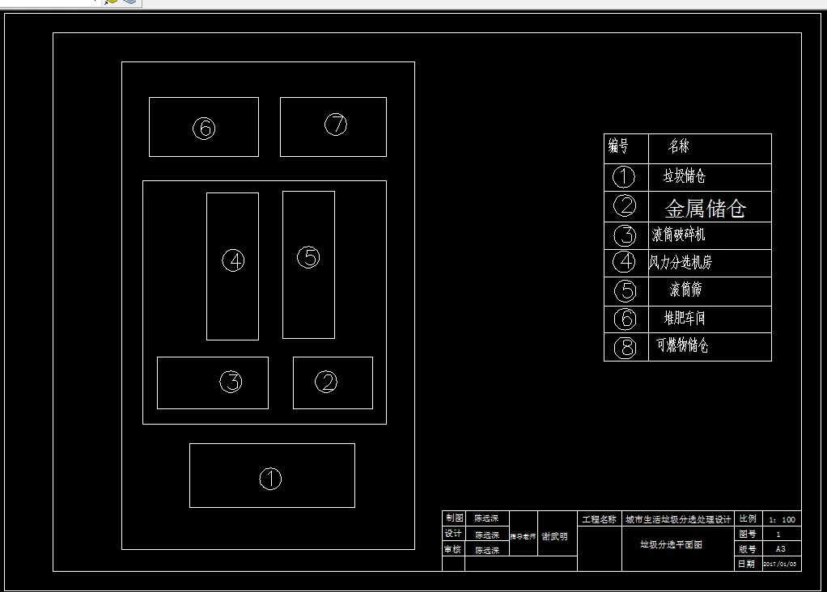Select circled 3 in the legend table

[625, 235]
